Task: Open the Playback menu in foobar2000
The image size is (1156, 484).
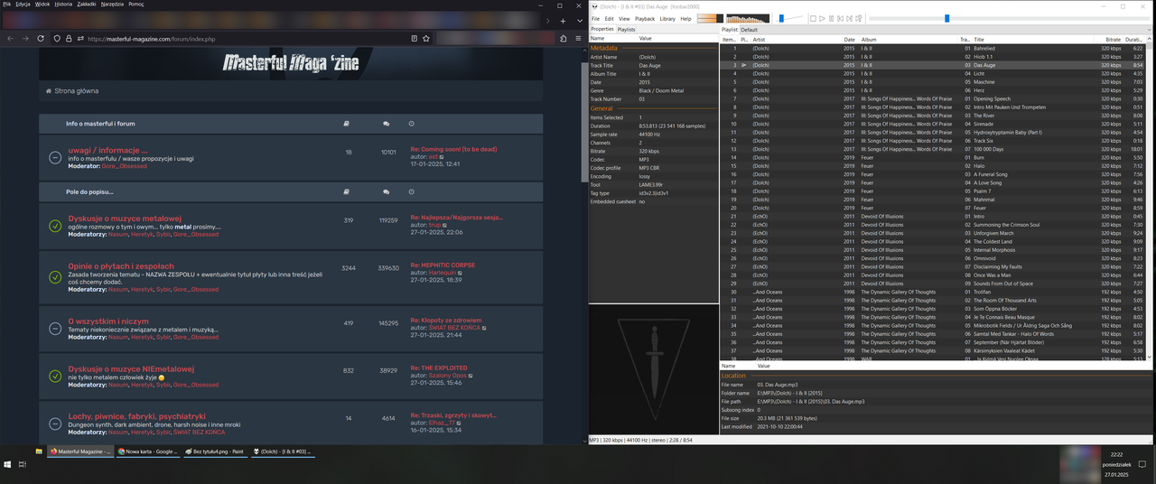Action: (x=645, y=18)
